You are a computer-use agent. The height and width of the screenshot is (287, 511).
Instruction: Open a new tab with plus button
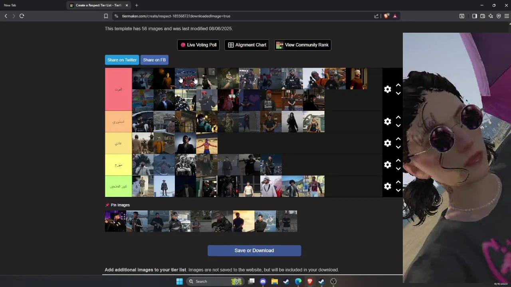(x=137, y=5)
